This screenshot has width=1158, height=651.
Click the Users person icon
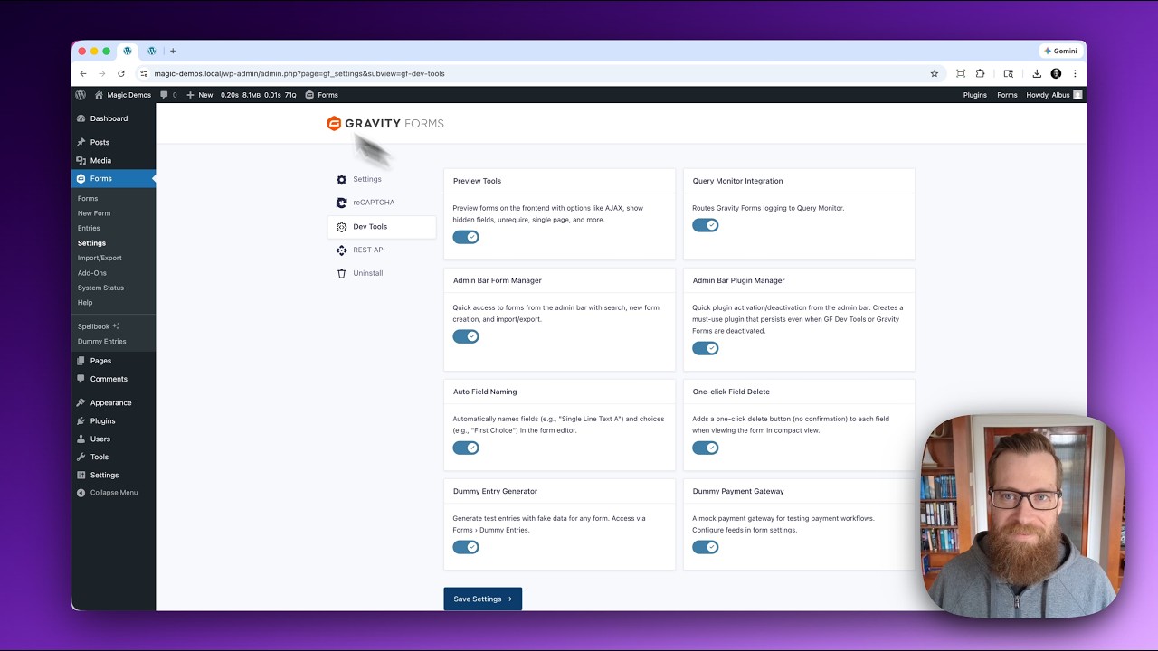pyautogui.click(x=81, y=439)
